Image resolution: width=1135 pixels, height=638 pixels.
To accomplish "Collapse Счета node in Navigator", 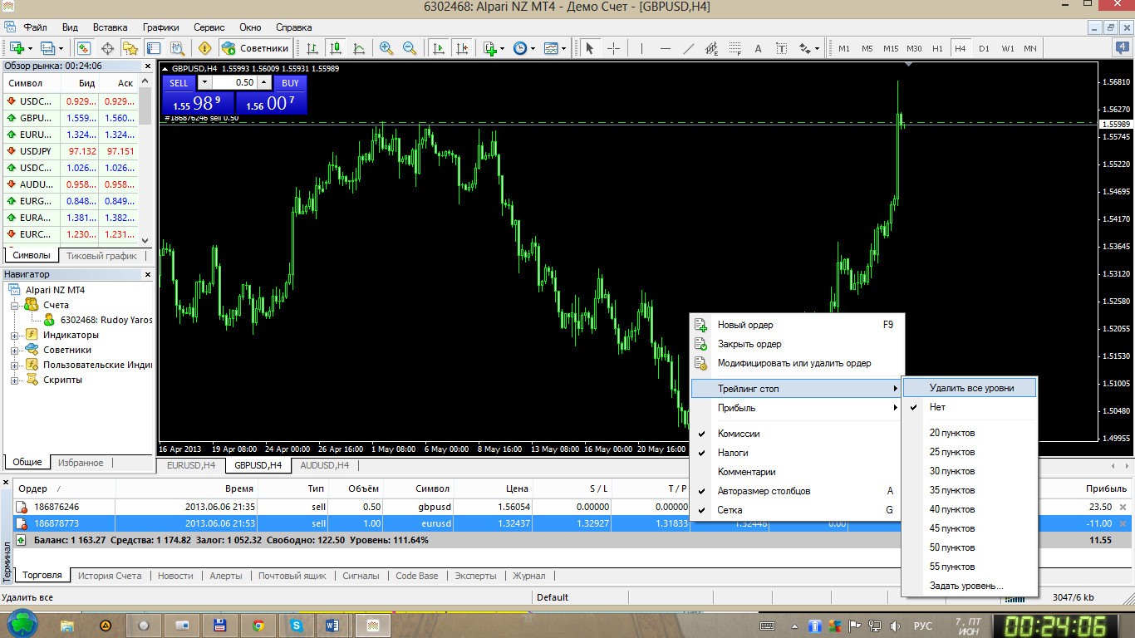I will [15, 305].
